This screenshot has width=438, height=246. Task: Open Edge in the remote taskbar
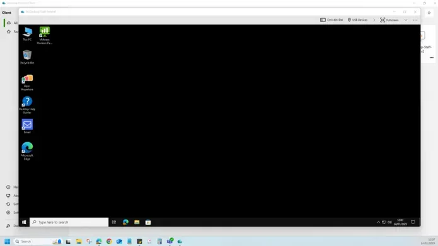pyautogui.click(x=125, y=222)
